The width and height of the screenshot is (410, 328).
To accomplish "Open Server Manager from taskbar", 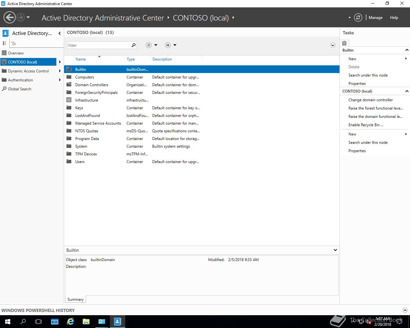I will click(x=55, y=322).
